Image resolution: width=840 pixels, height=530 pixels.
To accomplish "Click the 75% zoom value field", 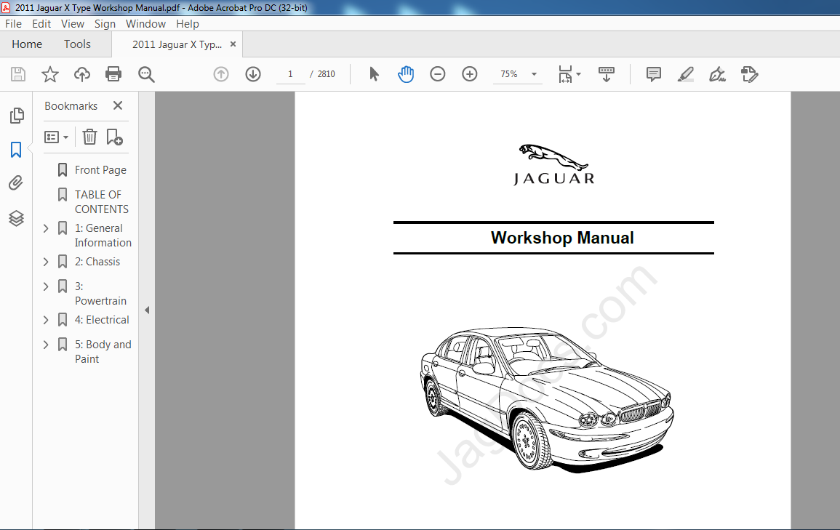I will (510, 74).
